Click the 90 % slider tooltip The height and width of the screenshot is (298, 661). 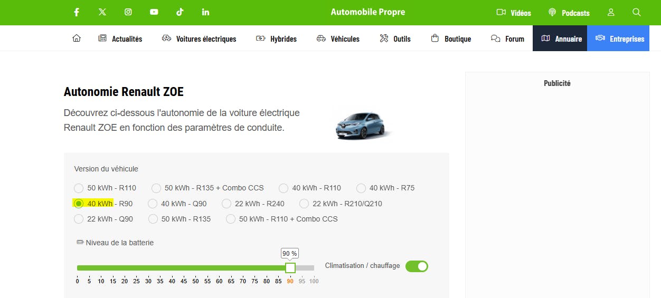290,253
